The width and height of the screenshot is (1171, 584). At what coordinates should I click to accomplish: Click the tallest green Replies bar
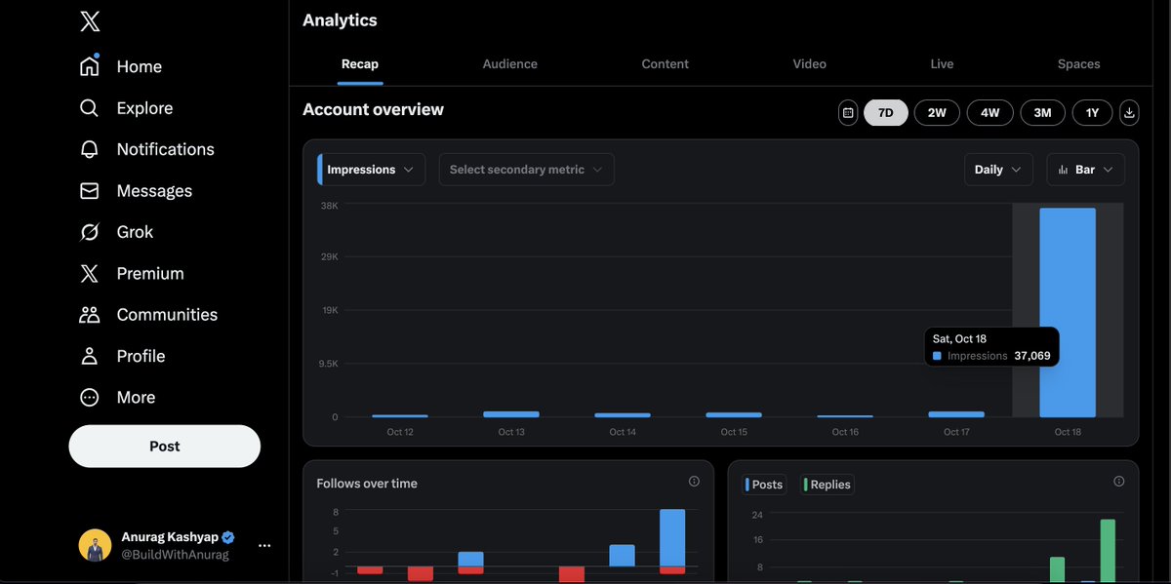1108,551
